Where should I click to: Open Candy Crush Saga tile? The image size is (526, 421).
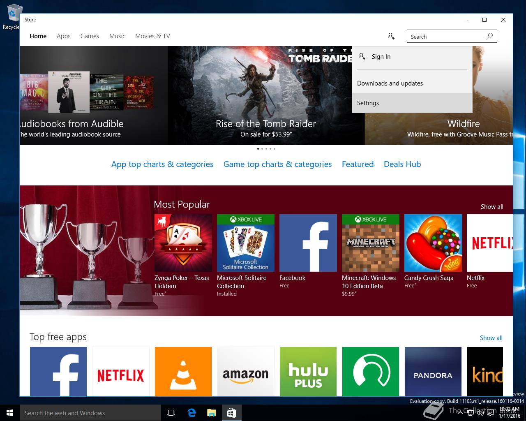(x=433, y=251)
